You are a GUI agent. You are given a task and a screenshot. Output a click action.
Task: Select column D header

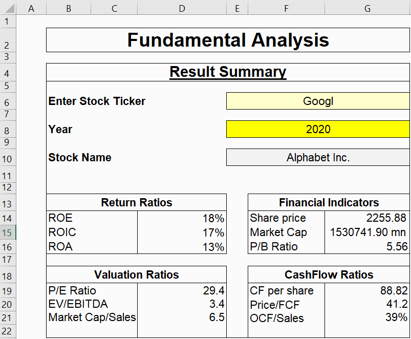click(182, 9)
